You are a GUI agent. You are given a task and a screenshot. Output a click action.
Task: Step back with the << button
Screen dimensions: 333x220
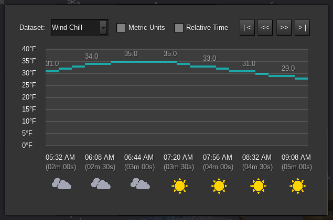pos(265,28)
